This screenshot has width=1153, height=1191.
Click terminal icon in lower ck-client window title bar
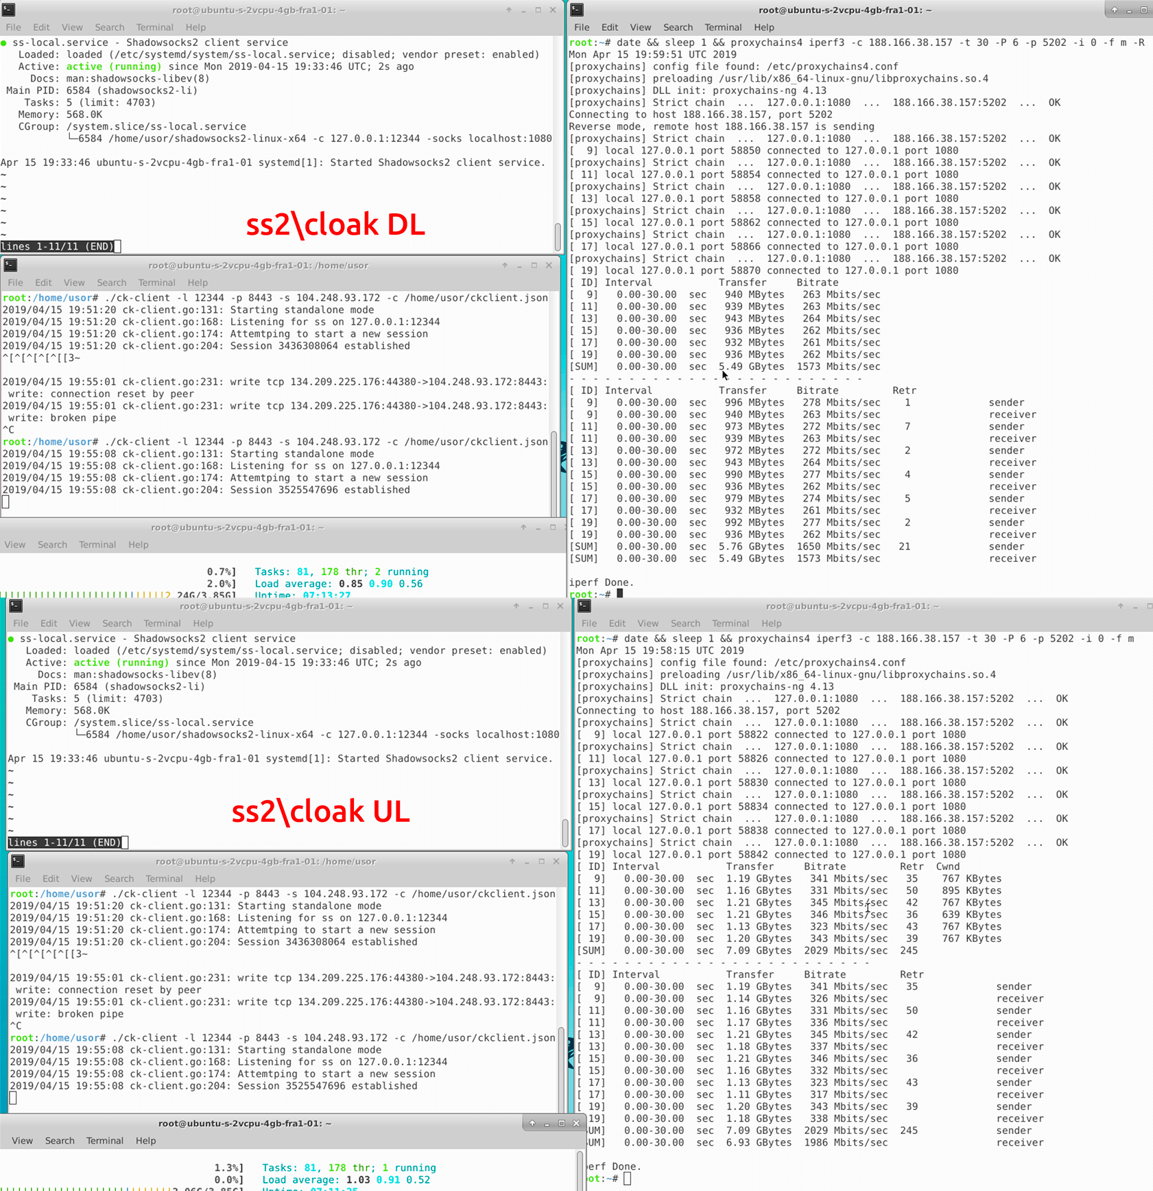(x=18, y=861)
